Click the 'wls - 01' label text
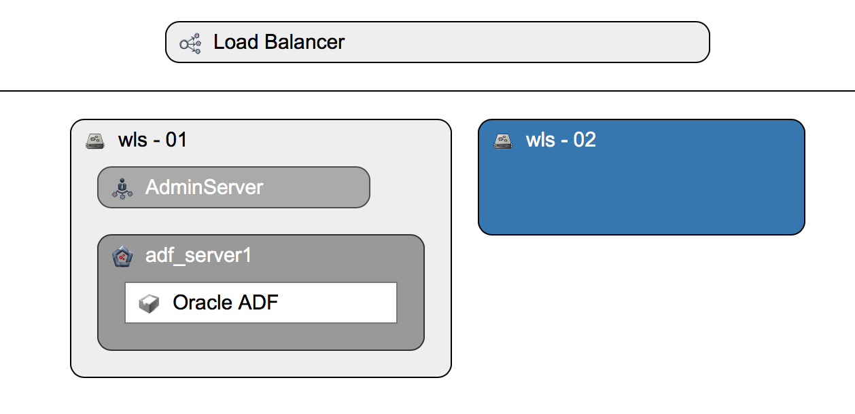855x414 pixels. (152, 140)
